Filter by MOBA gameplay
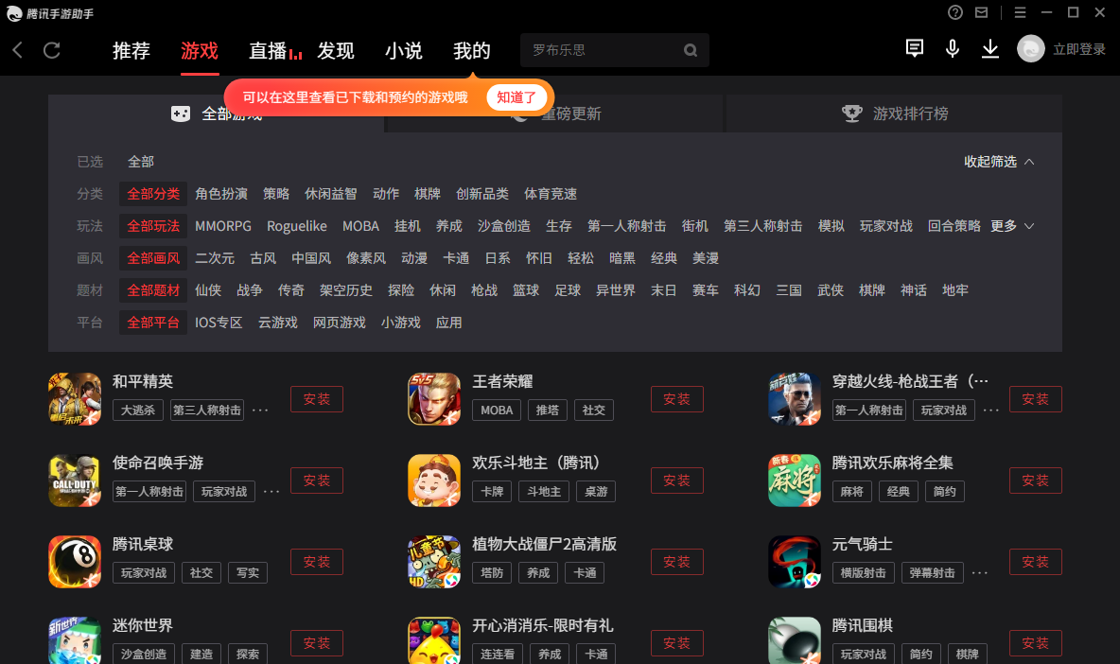1120x664 pixels. pos(360,226)
